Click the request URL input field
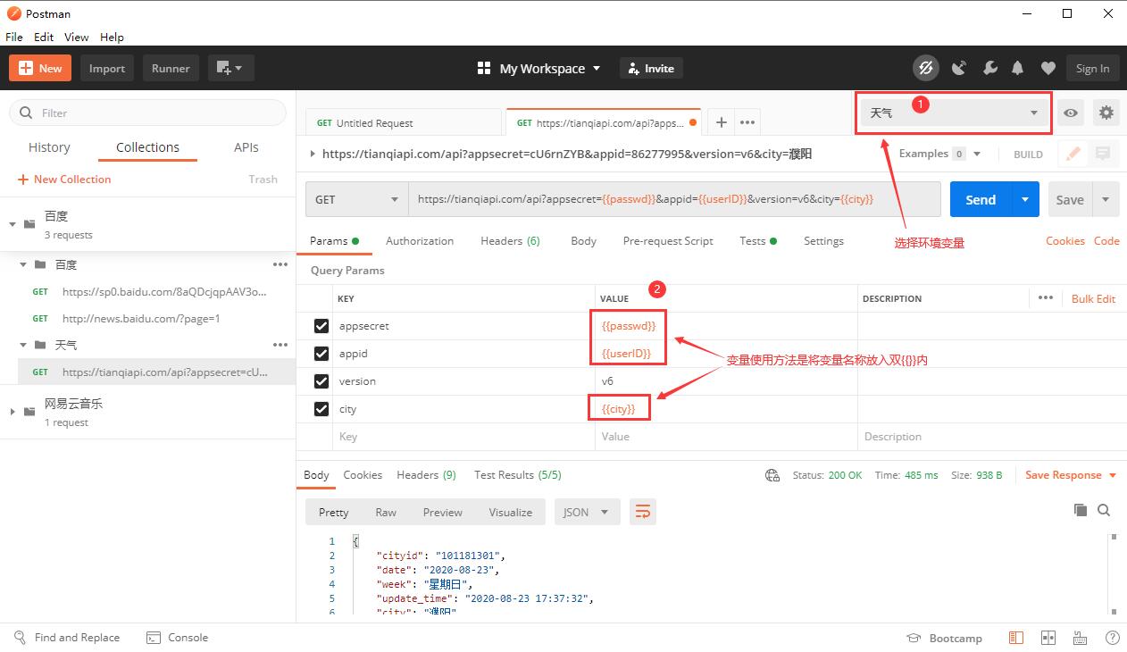Viewport: 1127px width, 652px height. point(674,199)
